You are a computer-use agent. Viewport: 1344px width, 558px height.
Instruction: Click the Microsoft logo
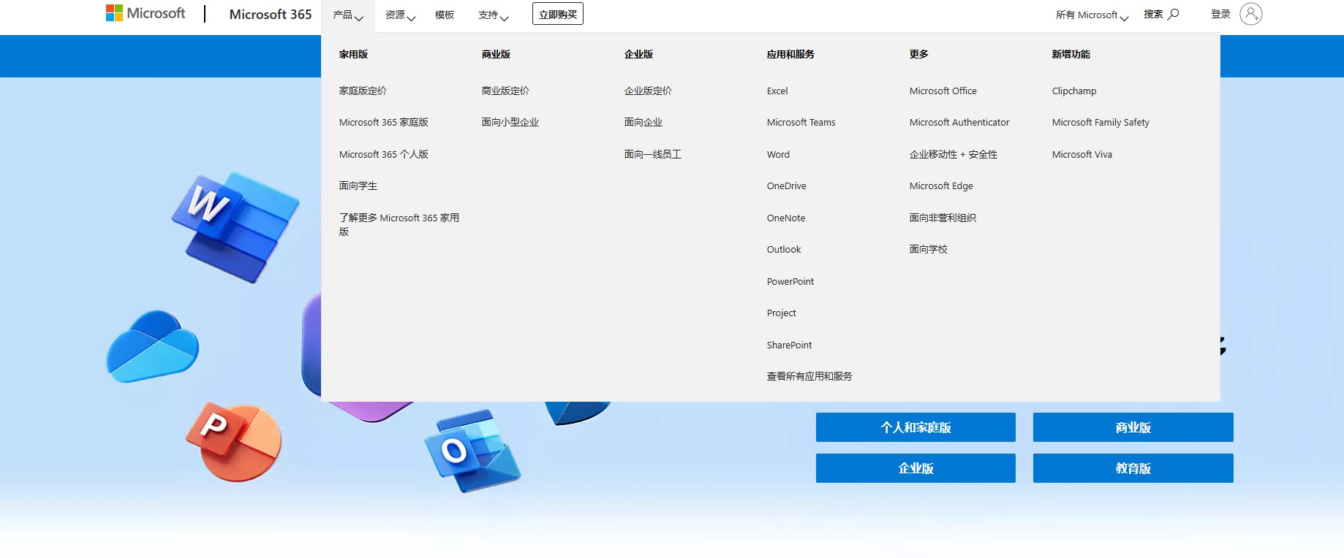pyautogui.click(x=146, y=13)
